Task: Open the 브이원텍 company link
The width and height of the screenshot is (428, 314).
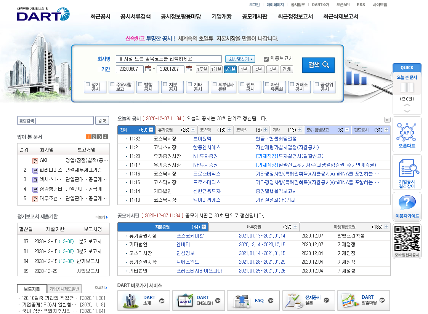Action: (202, 139)
